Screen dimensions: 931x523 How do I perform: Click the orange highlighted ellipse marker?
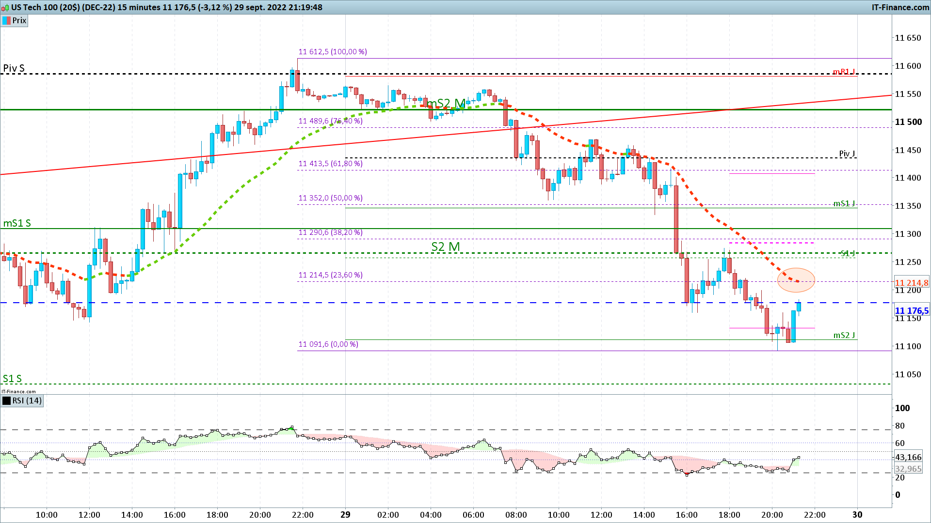pyautogui.click(x=796, y=280)
